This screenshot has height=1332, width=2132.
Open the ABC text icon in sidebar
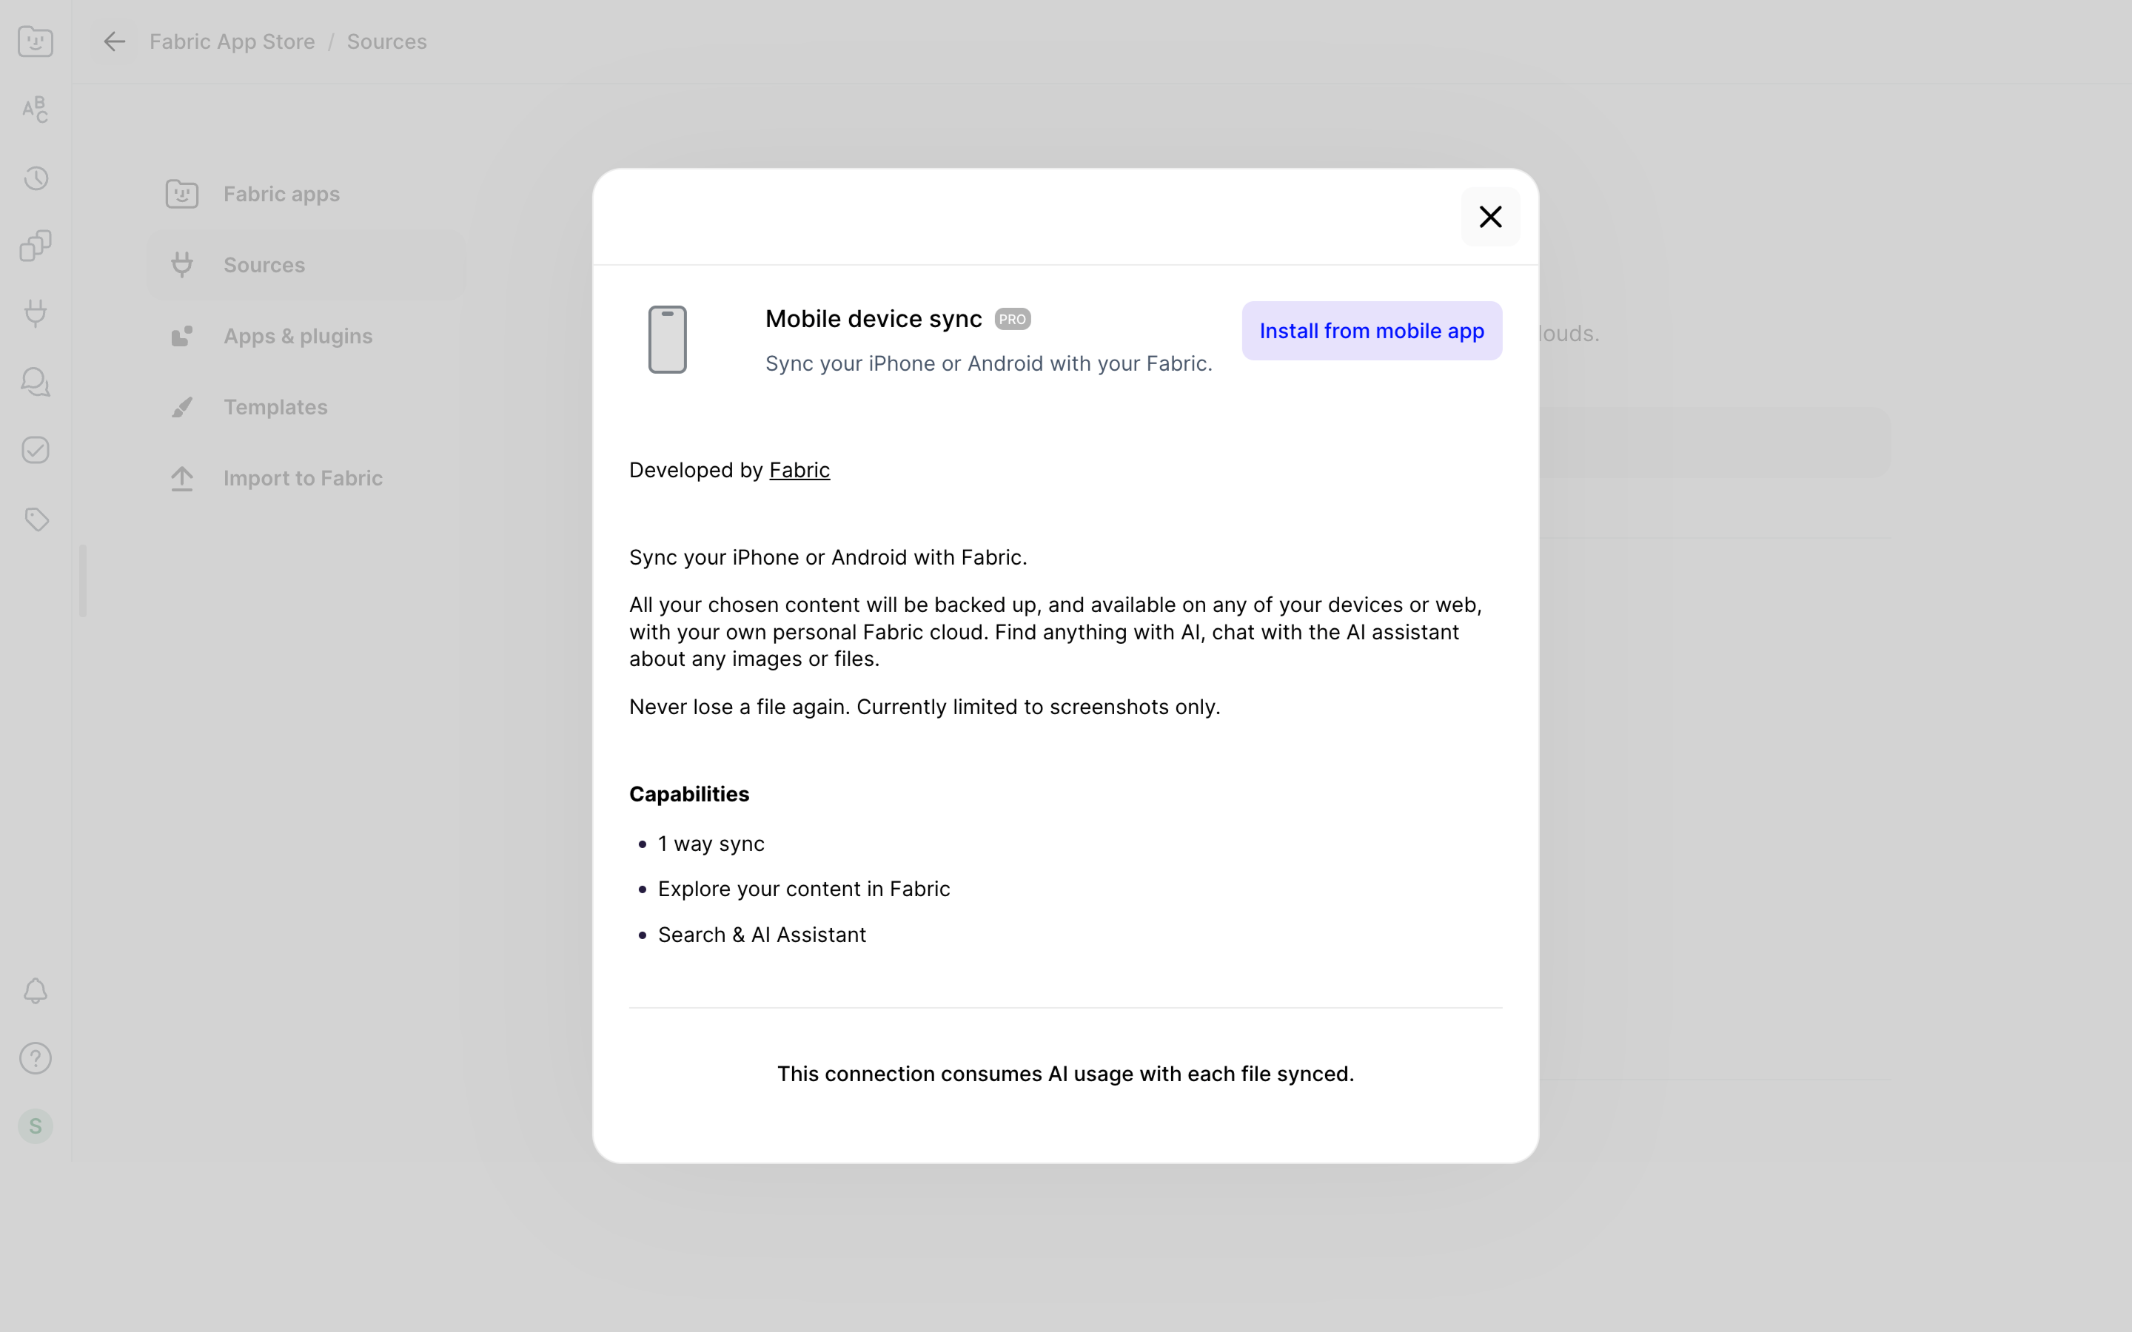tap(36, 110)
